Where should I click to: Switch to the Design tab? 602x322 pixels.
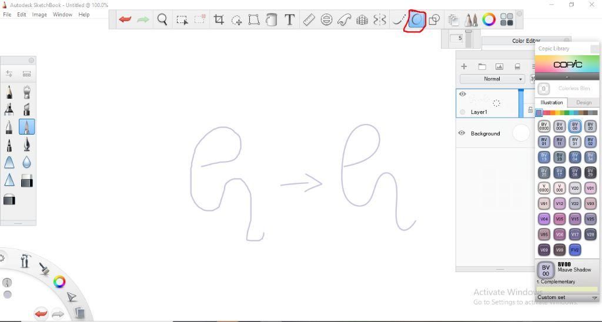pos(584,102)
